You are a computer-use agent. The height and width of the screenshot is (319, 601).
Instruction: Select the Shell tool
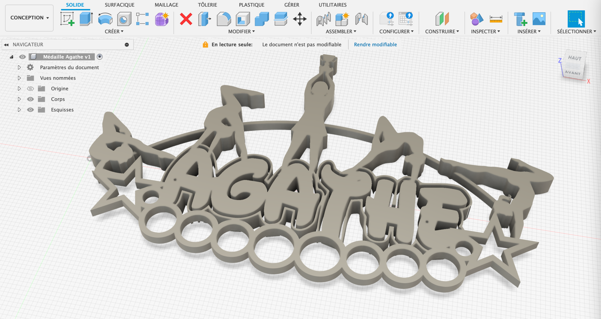click(243, 19)
